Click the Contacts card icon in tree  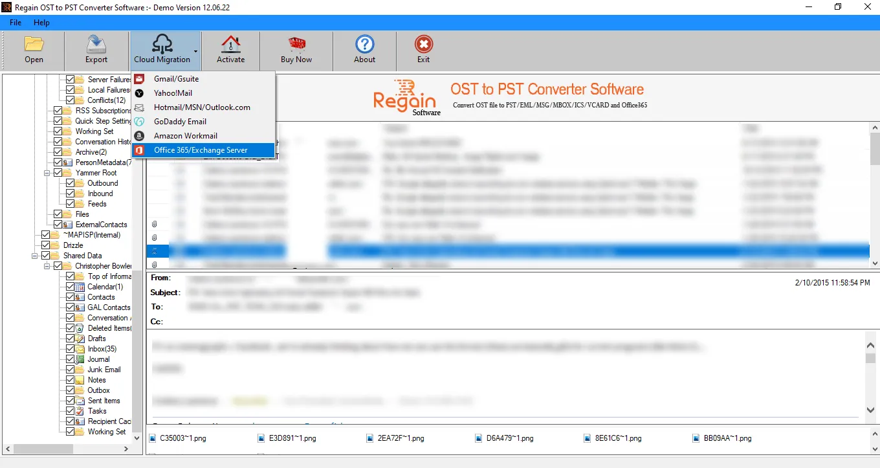coord(80,297)
